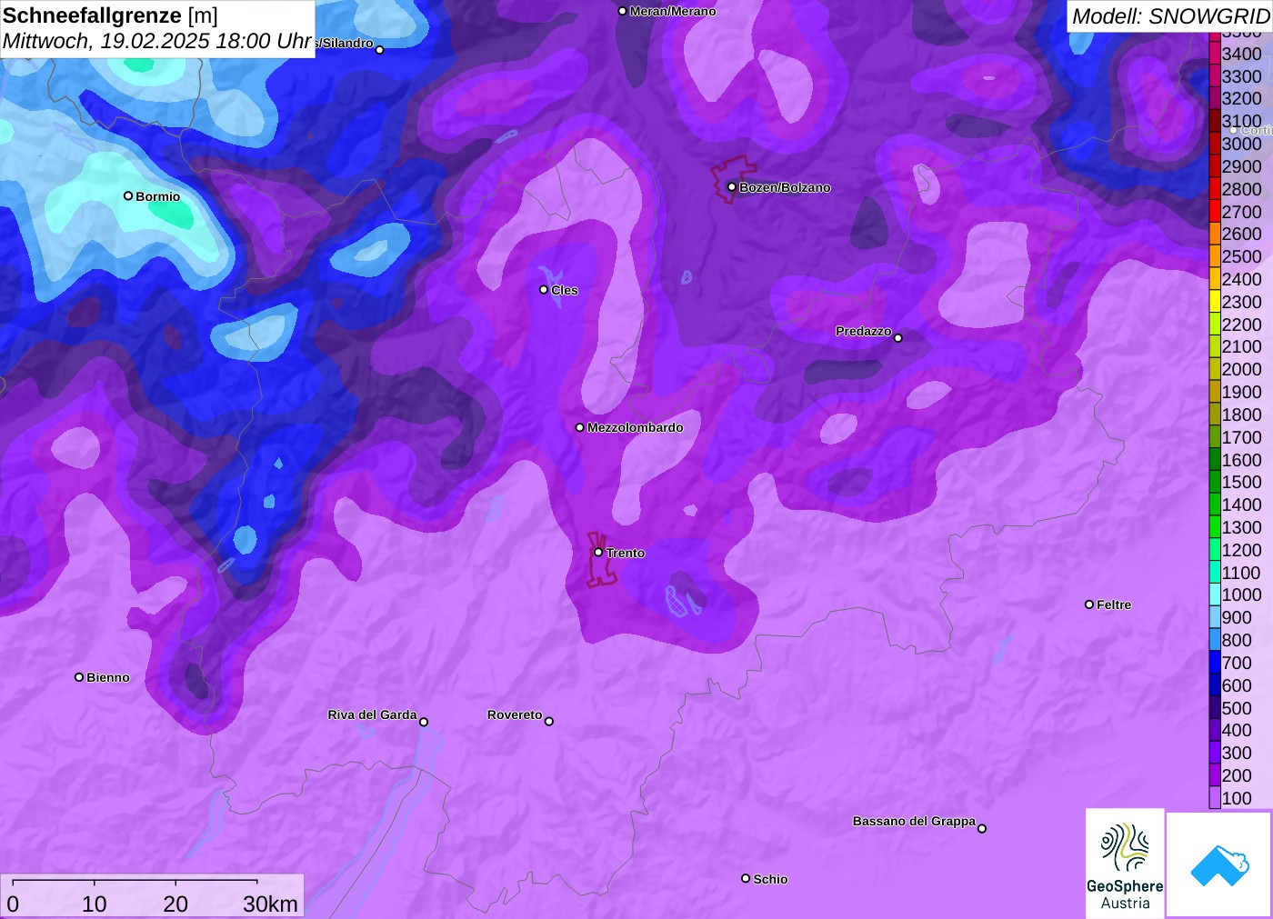Click the 2700 m red legend swatch

pos(1215,212)
